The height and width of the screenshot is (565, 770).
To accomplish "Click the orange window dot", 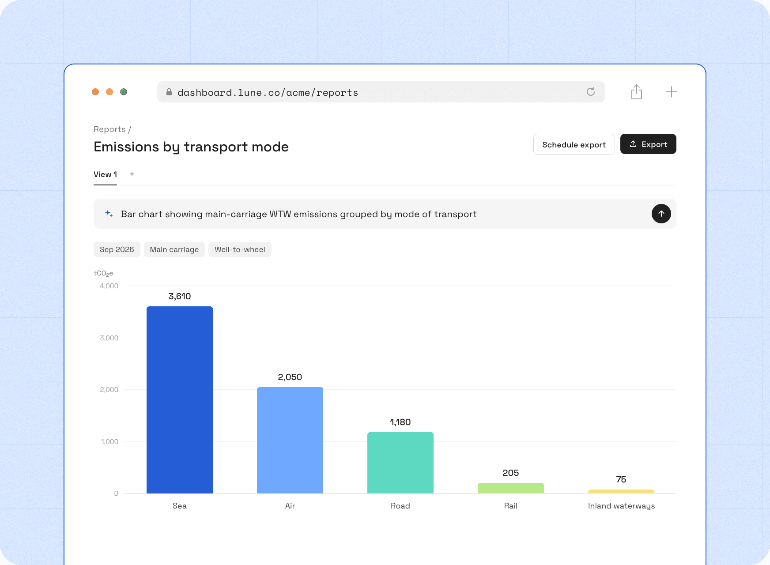I will pos(109,92).
